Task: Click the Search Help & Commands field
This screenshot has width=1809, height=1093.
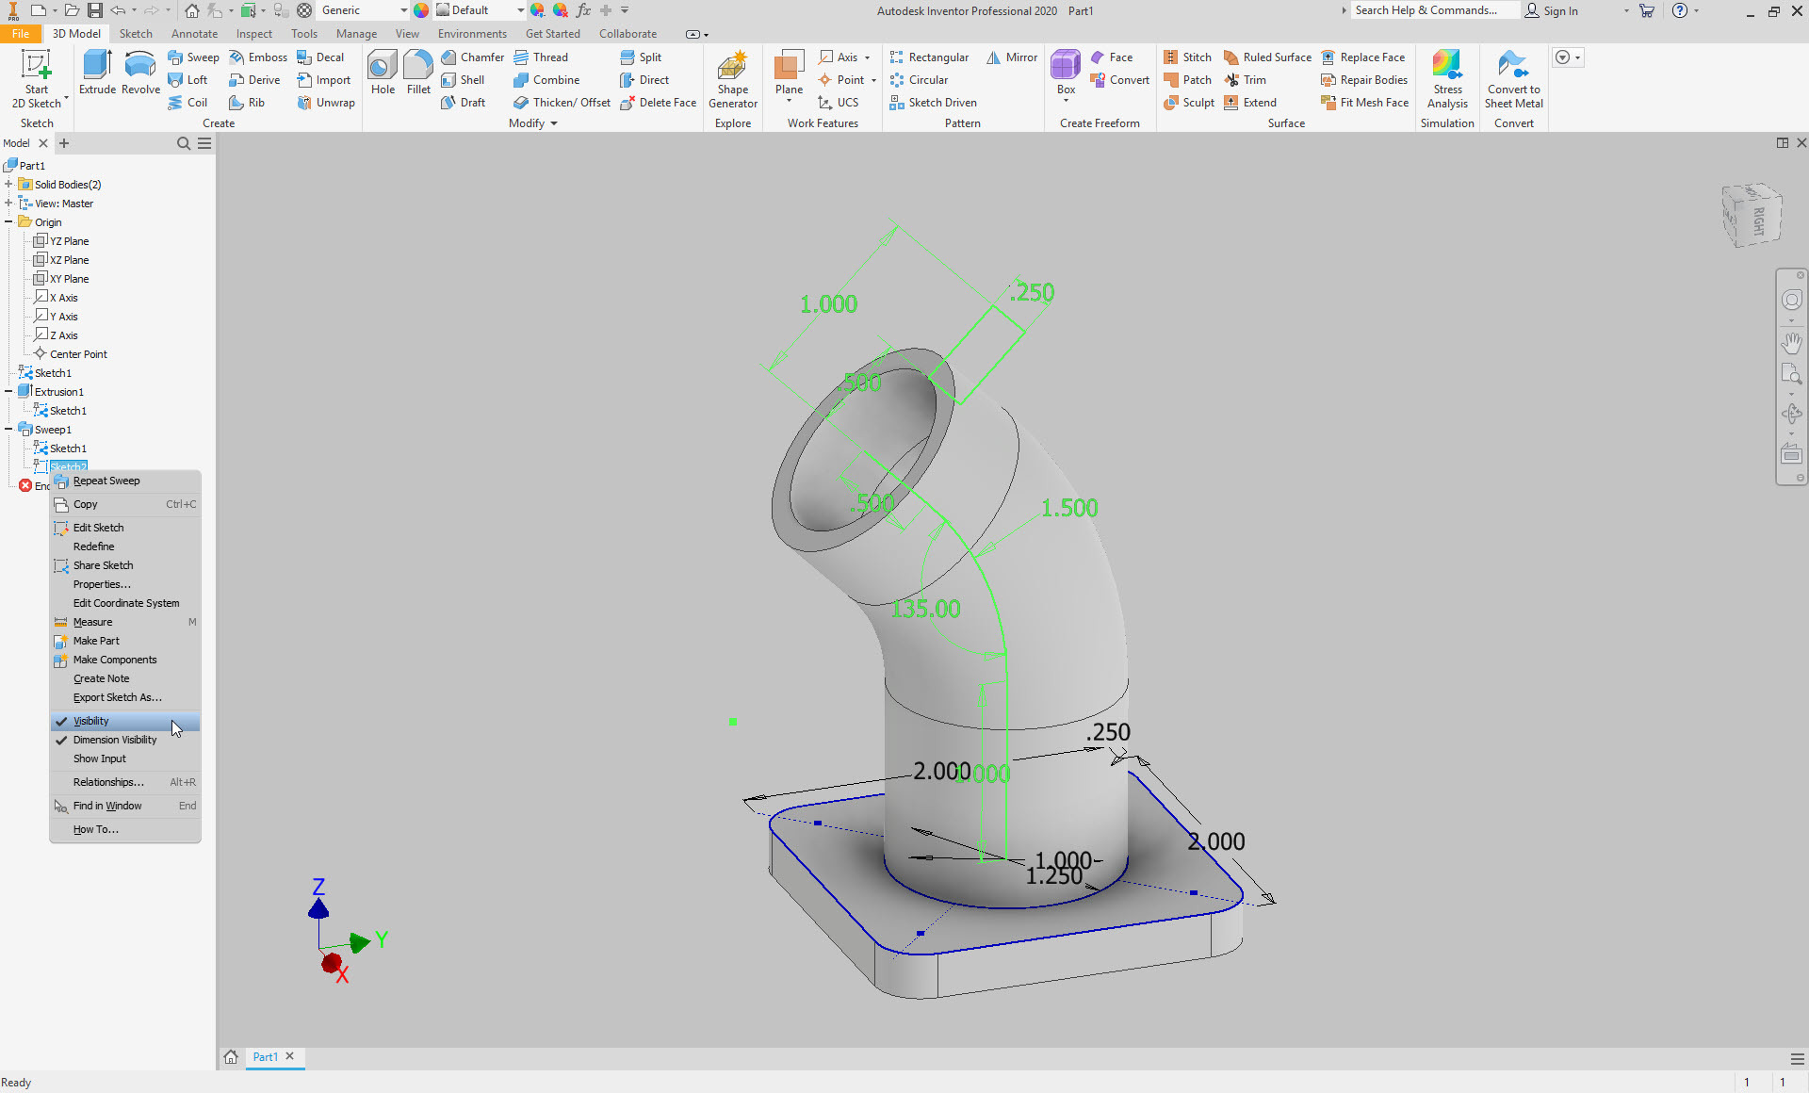Action: 1432,10
